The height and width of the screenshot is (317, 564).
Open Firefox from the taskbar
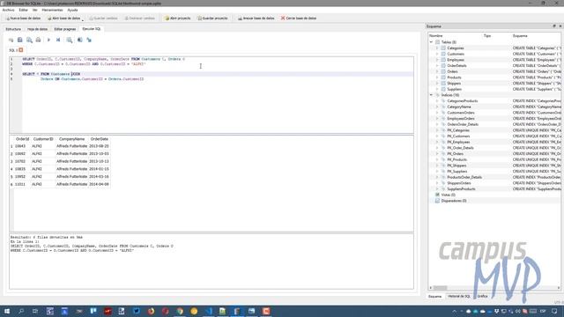coord(151,311)
